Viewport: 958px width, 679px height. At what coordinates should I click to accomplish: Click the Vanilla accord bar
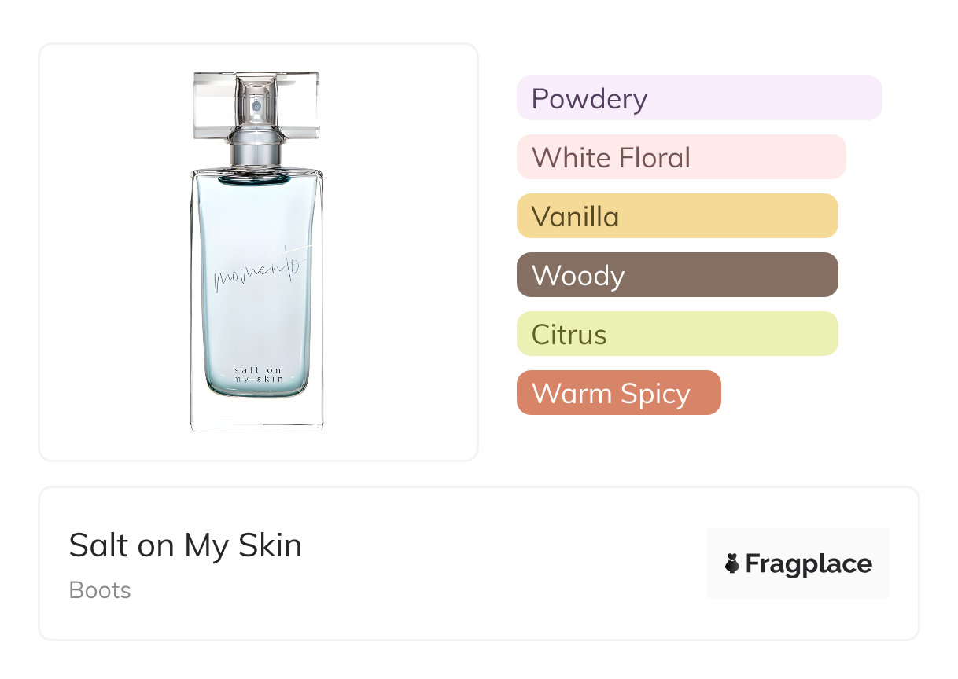tap(676, 216)
